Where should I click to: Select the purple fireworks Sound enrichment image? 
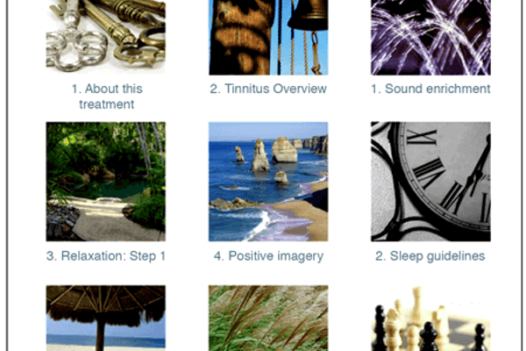coord(430,37)
